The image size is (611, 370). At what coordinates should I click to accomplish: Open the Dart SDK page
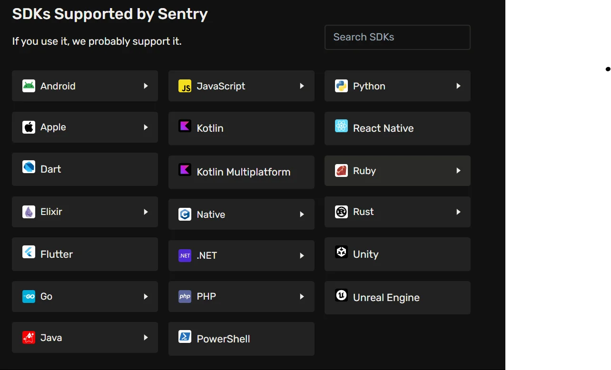pyautogui.click(x=85, y=169)
